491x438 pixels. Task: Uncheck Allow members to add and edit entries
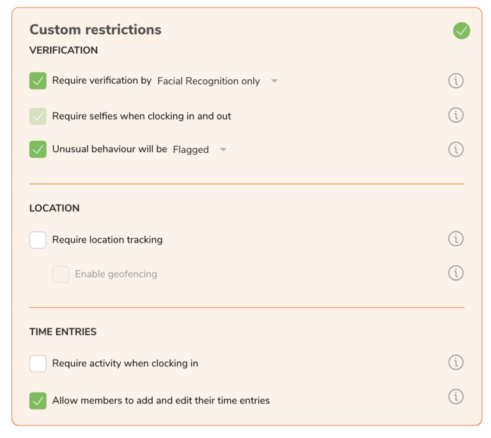(x=38, y=401)
